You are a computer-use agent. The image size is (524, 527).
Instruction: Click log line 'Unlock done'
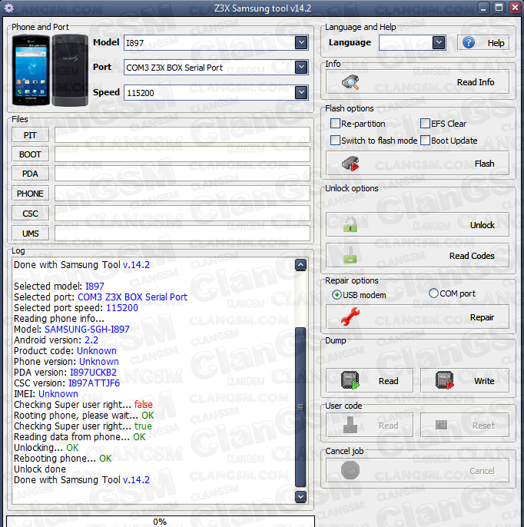[40, 469]
